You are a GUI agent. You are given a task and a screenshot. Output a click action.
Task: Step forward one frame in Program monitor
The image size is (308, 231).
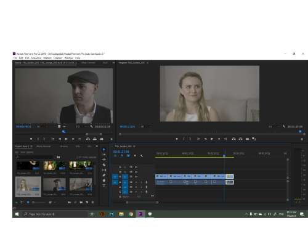point(219,139)
